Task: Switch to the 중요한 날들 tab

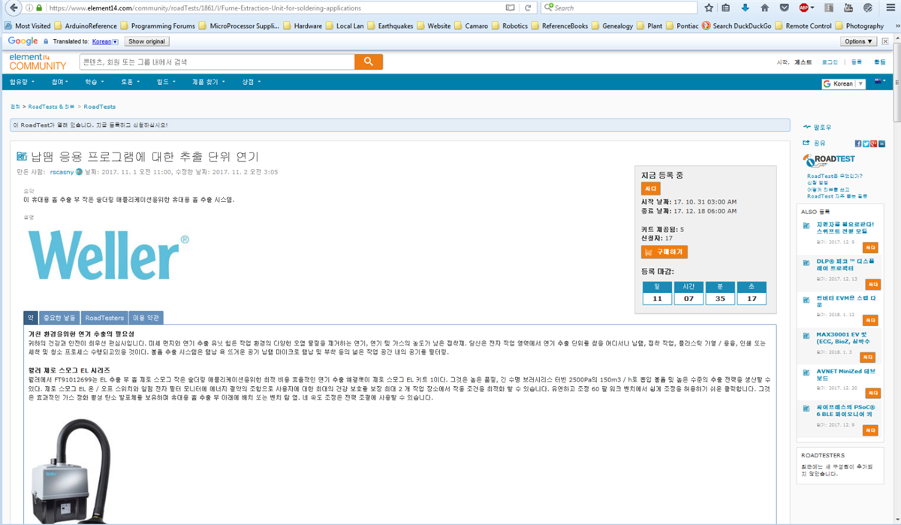Action: click(59, 318)
